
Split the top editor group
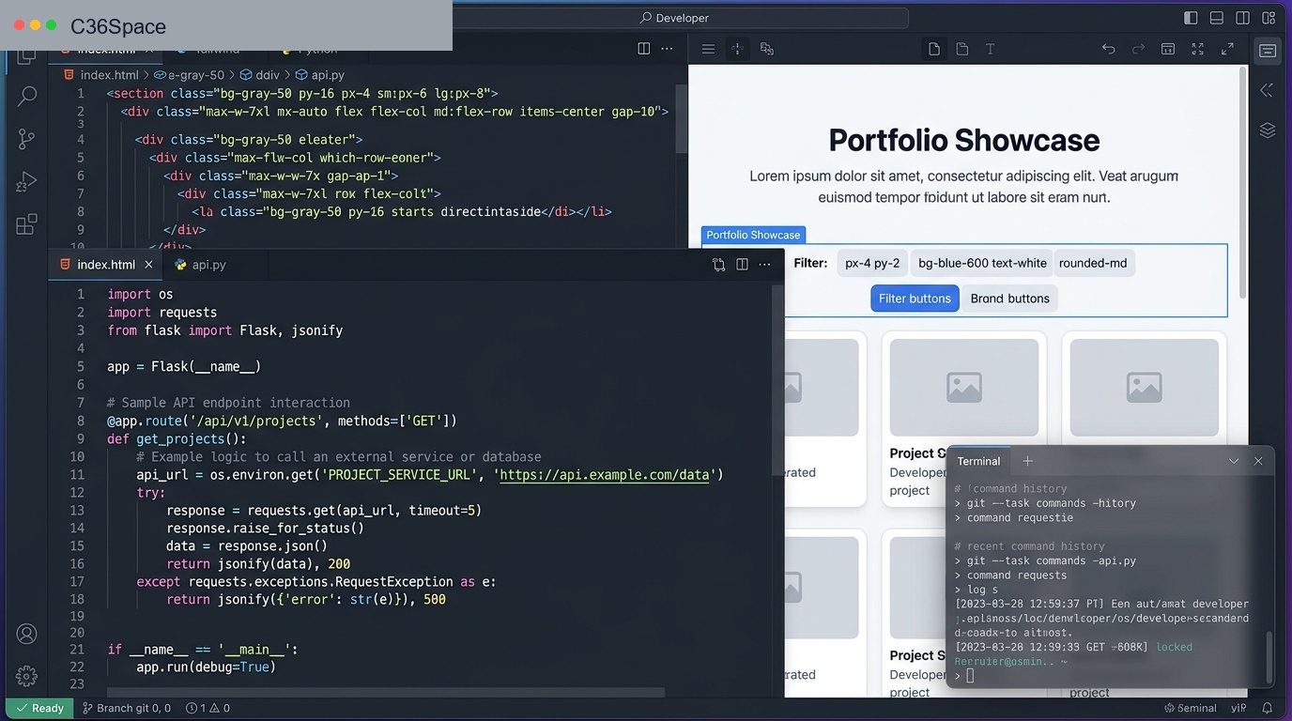pyautogui.click(x=644, y=49)
